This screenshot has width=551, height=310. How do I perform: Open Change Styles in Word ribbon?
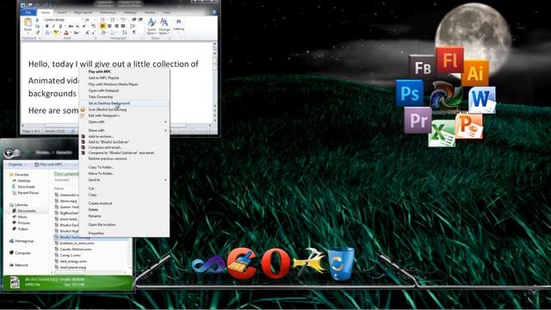(x=164, y=26)
